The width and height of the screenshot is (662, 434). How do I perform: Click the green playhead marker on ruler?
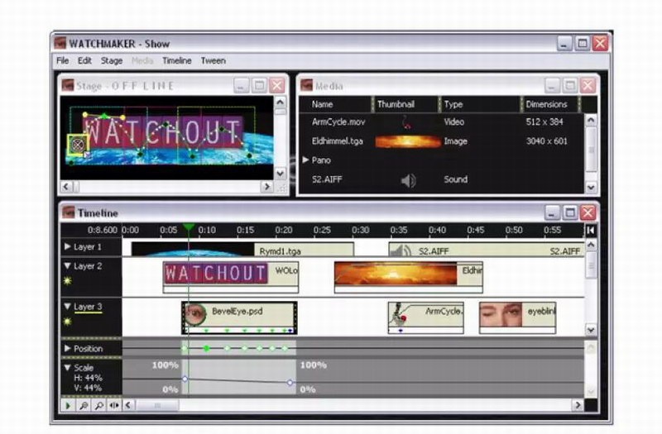[x=189, y=227]
